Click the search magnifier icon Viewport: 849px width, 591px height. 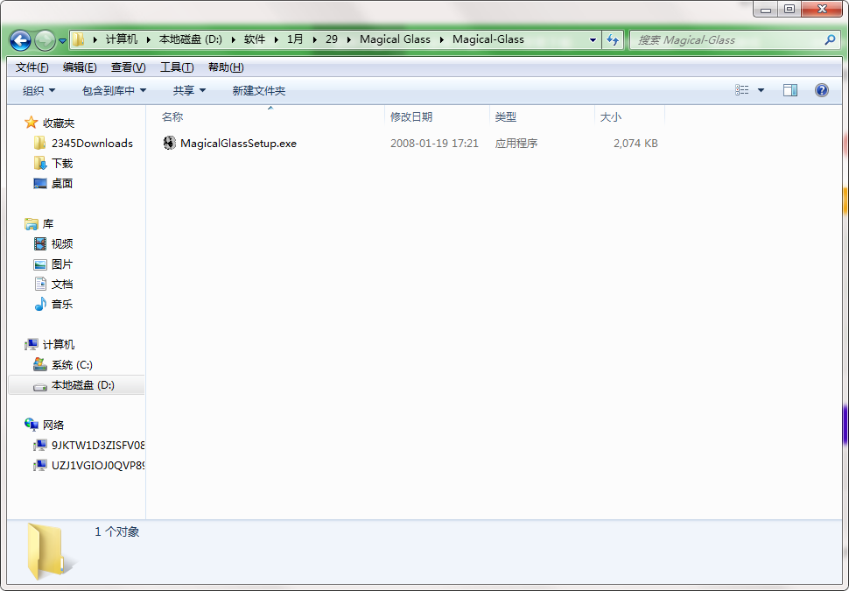click(830, 39)
